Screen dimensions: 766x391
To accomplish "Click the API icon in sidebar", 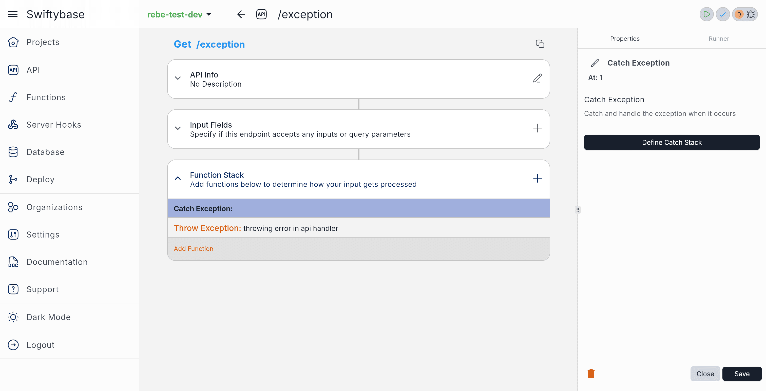I will 13,70.
